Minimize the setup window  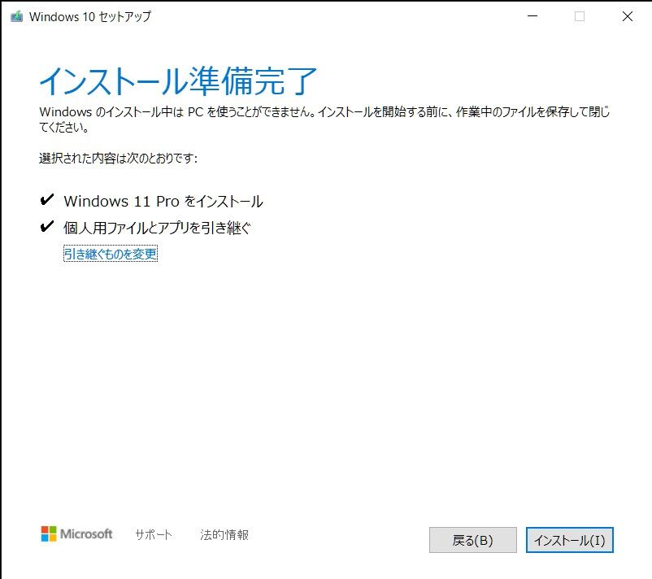click(x=532, y=16)
